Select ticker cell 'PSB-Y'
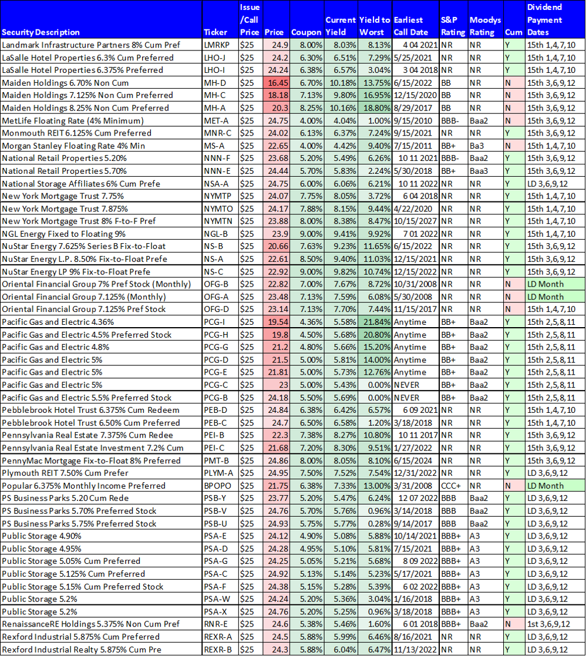Screen dimensions: 586x656 click(x=220, y=498)
